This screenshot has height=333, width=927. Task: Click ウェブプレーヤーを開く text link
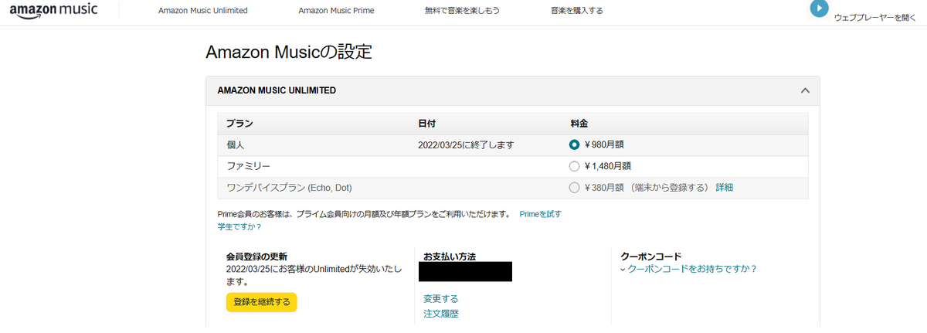point(875,17)
